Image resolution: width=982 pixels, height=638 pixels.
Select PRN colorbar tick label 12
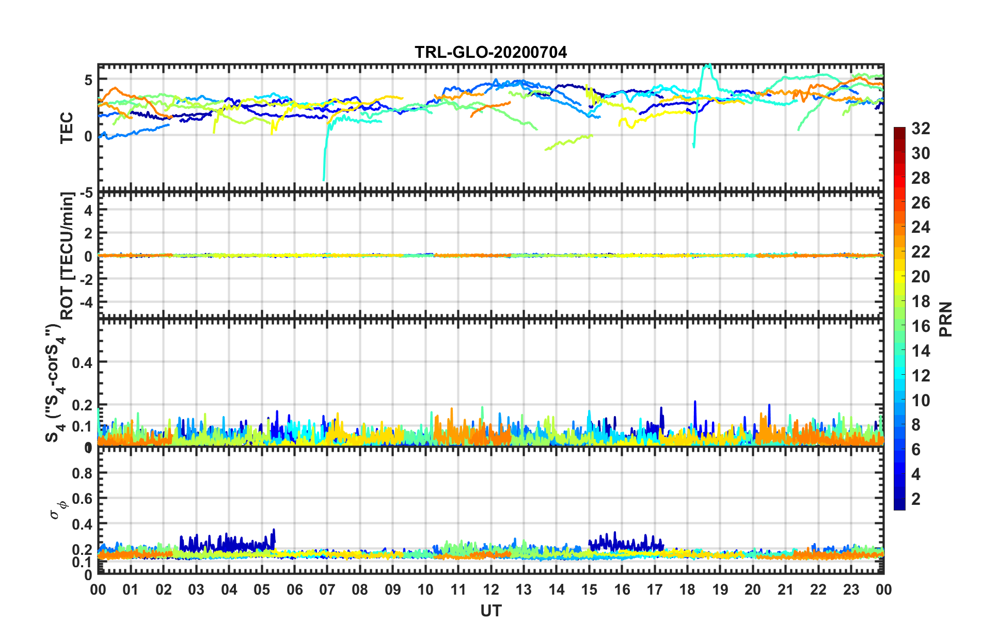(x=921, y=376)
